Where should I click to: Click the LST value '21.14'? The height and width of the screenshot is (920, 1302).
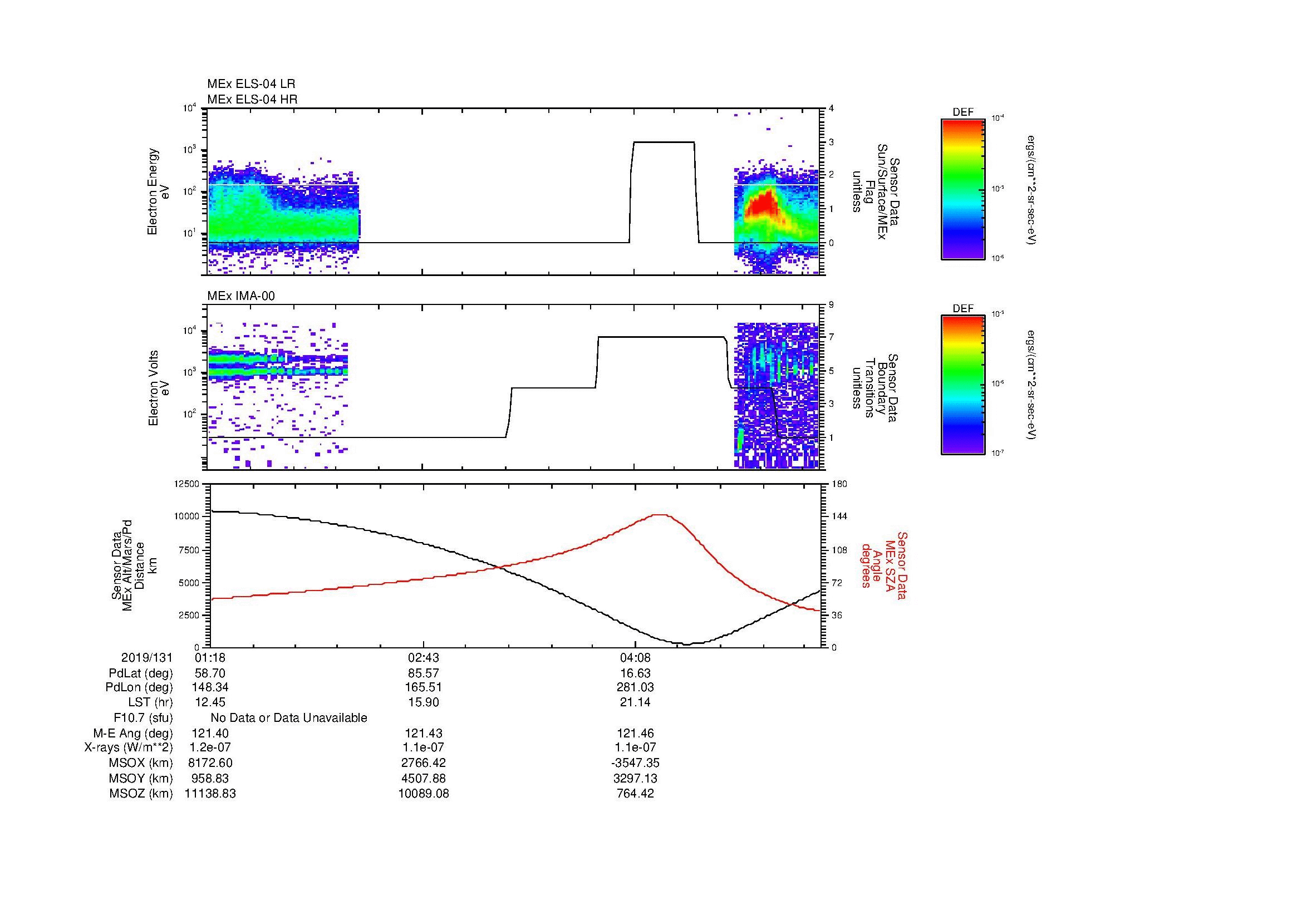coord(635,702)
